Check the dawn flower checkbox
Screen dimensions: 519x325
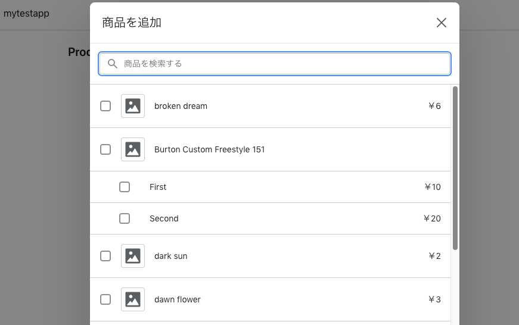(105, 299)
